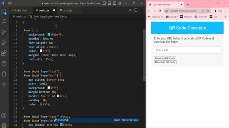Viewport: 229px width, 128px height.
Task: Open the browser extension icon
Action: tap(220, 11)
